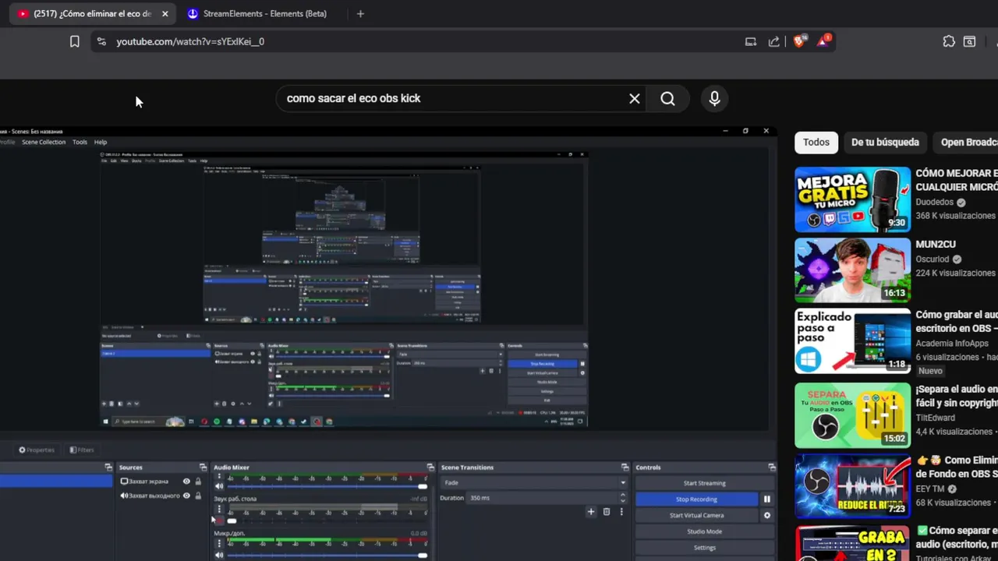Open a new browser tab with plus
Viewport: 998px width, 561px height.
[x=360, y=13]
